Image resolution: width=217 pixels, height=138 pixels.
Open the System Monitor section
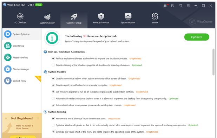point(128,18)
